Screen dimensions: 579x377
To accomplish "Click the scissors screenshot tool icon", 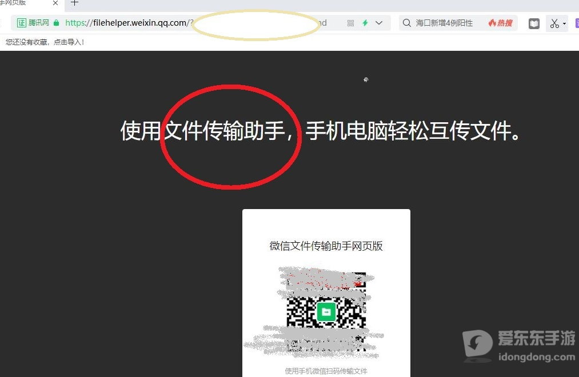I will coord(554,23).
